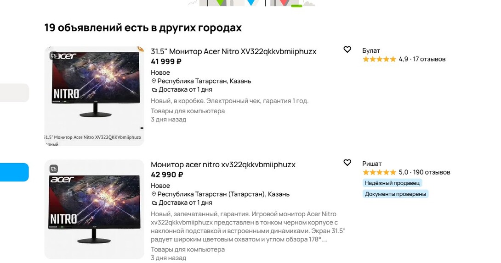Screen dimensions: 501x263
Task: View Ришат's 190 отзывов
Action: pyautogui.click(x=431, y=172)
